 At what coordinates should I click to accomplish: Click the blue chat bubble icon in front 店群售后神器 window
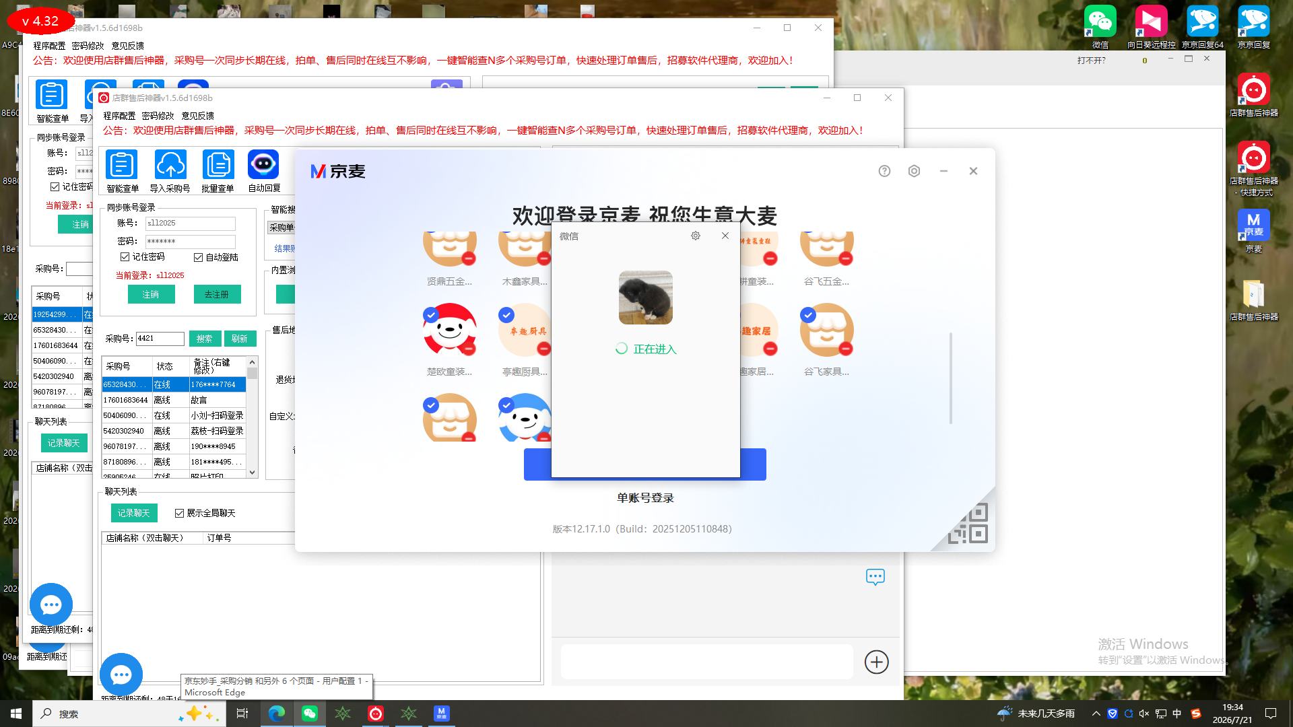[121, 674]
